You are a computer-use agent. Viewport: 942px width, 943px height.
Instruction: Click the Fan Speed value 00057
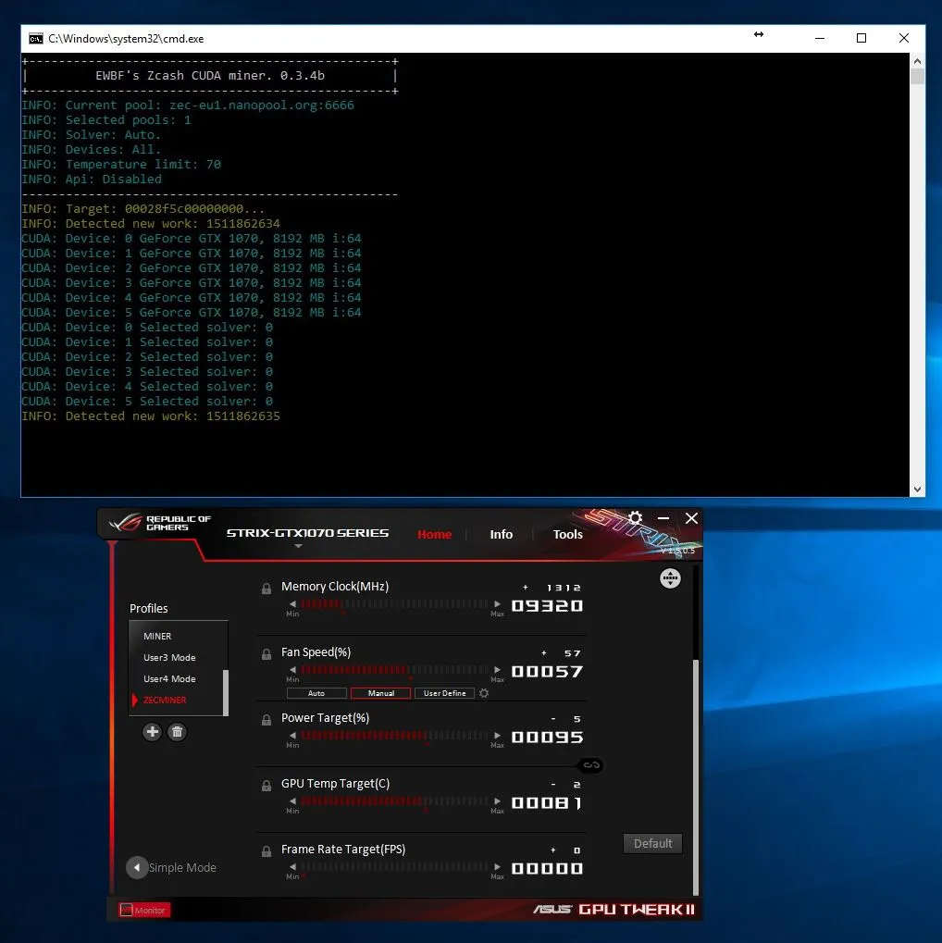pos(547,671)
